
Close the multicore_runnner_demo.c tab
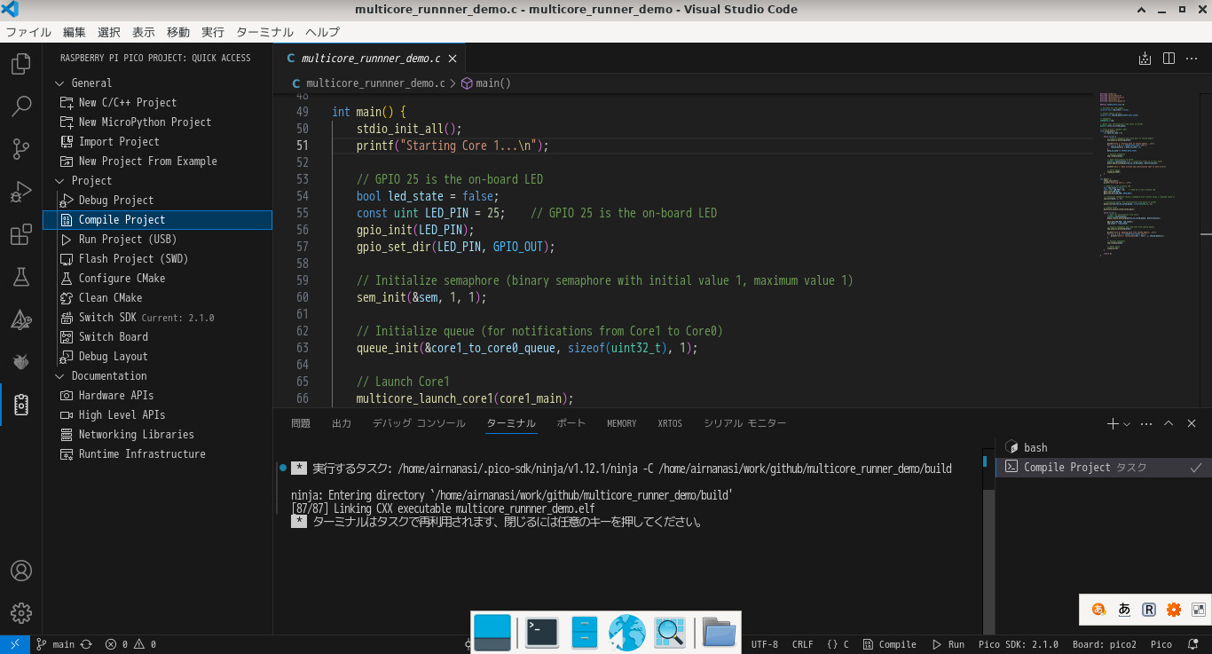coord(453,59)
